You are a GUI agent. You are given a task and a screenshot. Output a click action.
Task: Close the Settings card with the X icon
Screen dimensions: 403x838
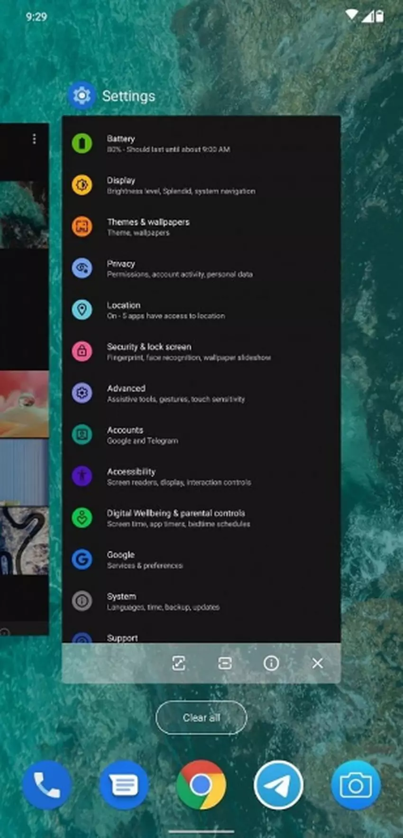click(317, 663)
